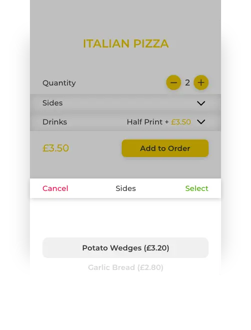Pick the Garlic Bread (£2.80) option
The height and width of the screenshot is (330, 251).
point(126,267)
